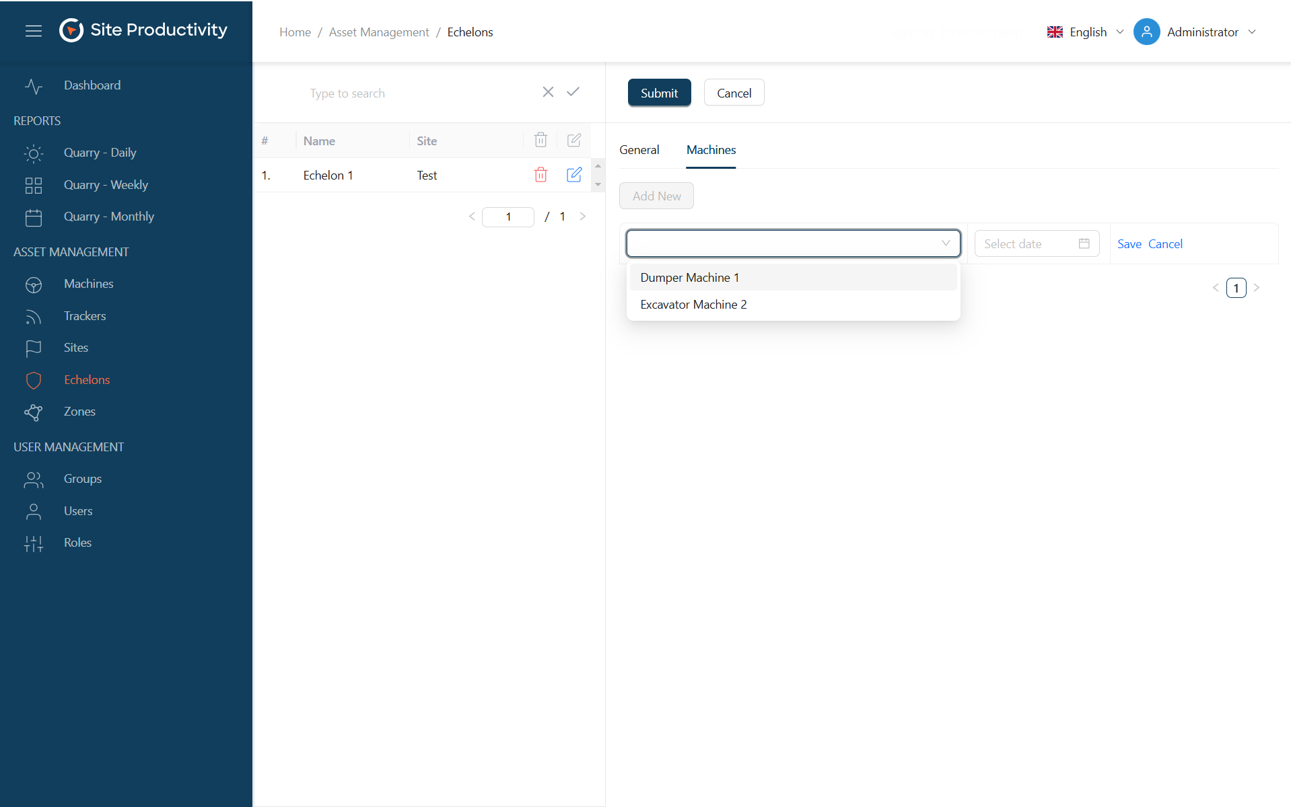The height and width of the screenshot is (807, 1291).
Task: Choose Excavator Machine 2 from list
Action: [693, 305]
